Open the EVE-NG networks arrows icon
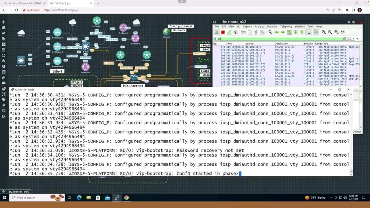 click(3, 33)
